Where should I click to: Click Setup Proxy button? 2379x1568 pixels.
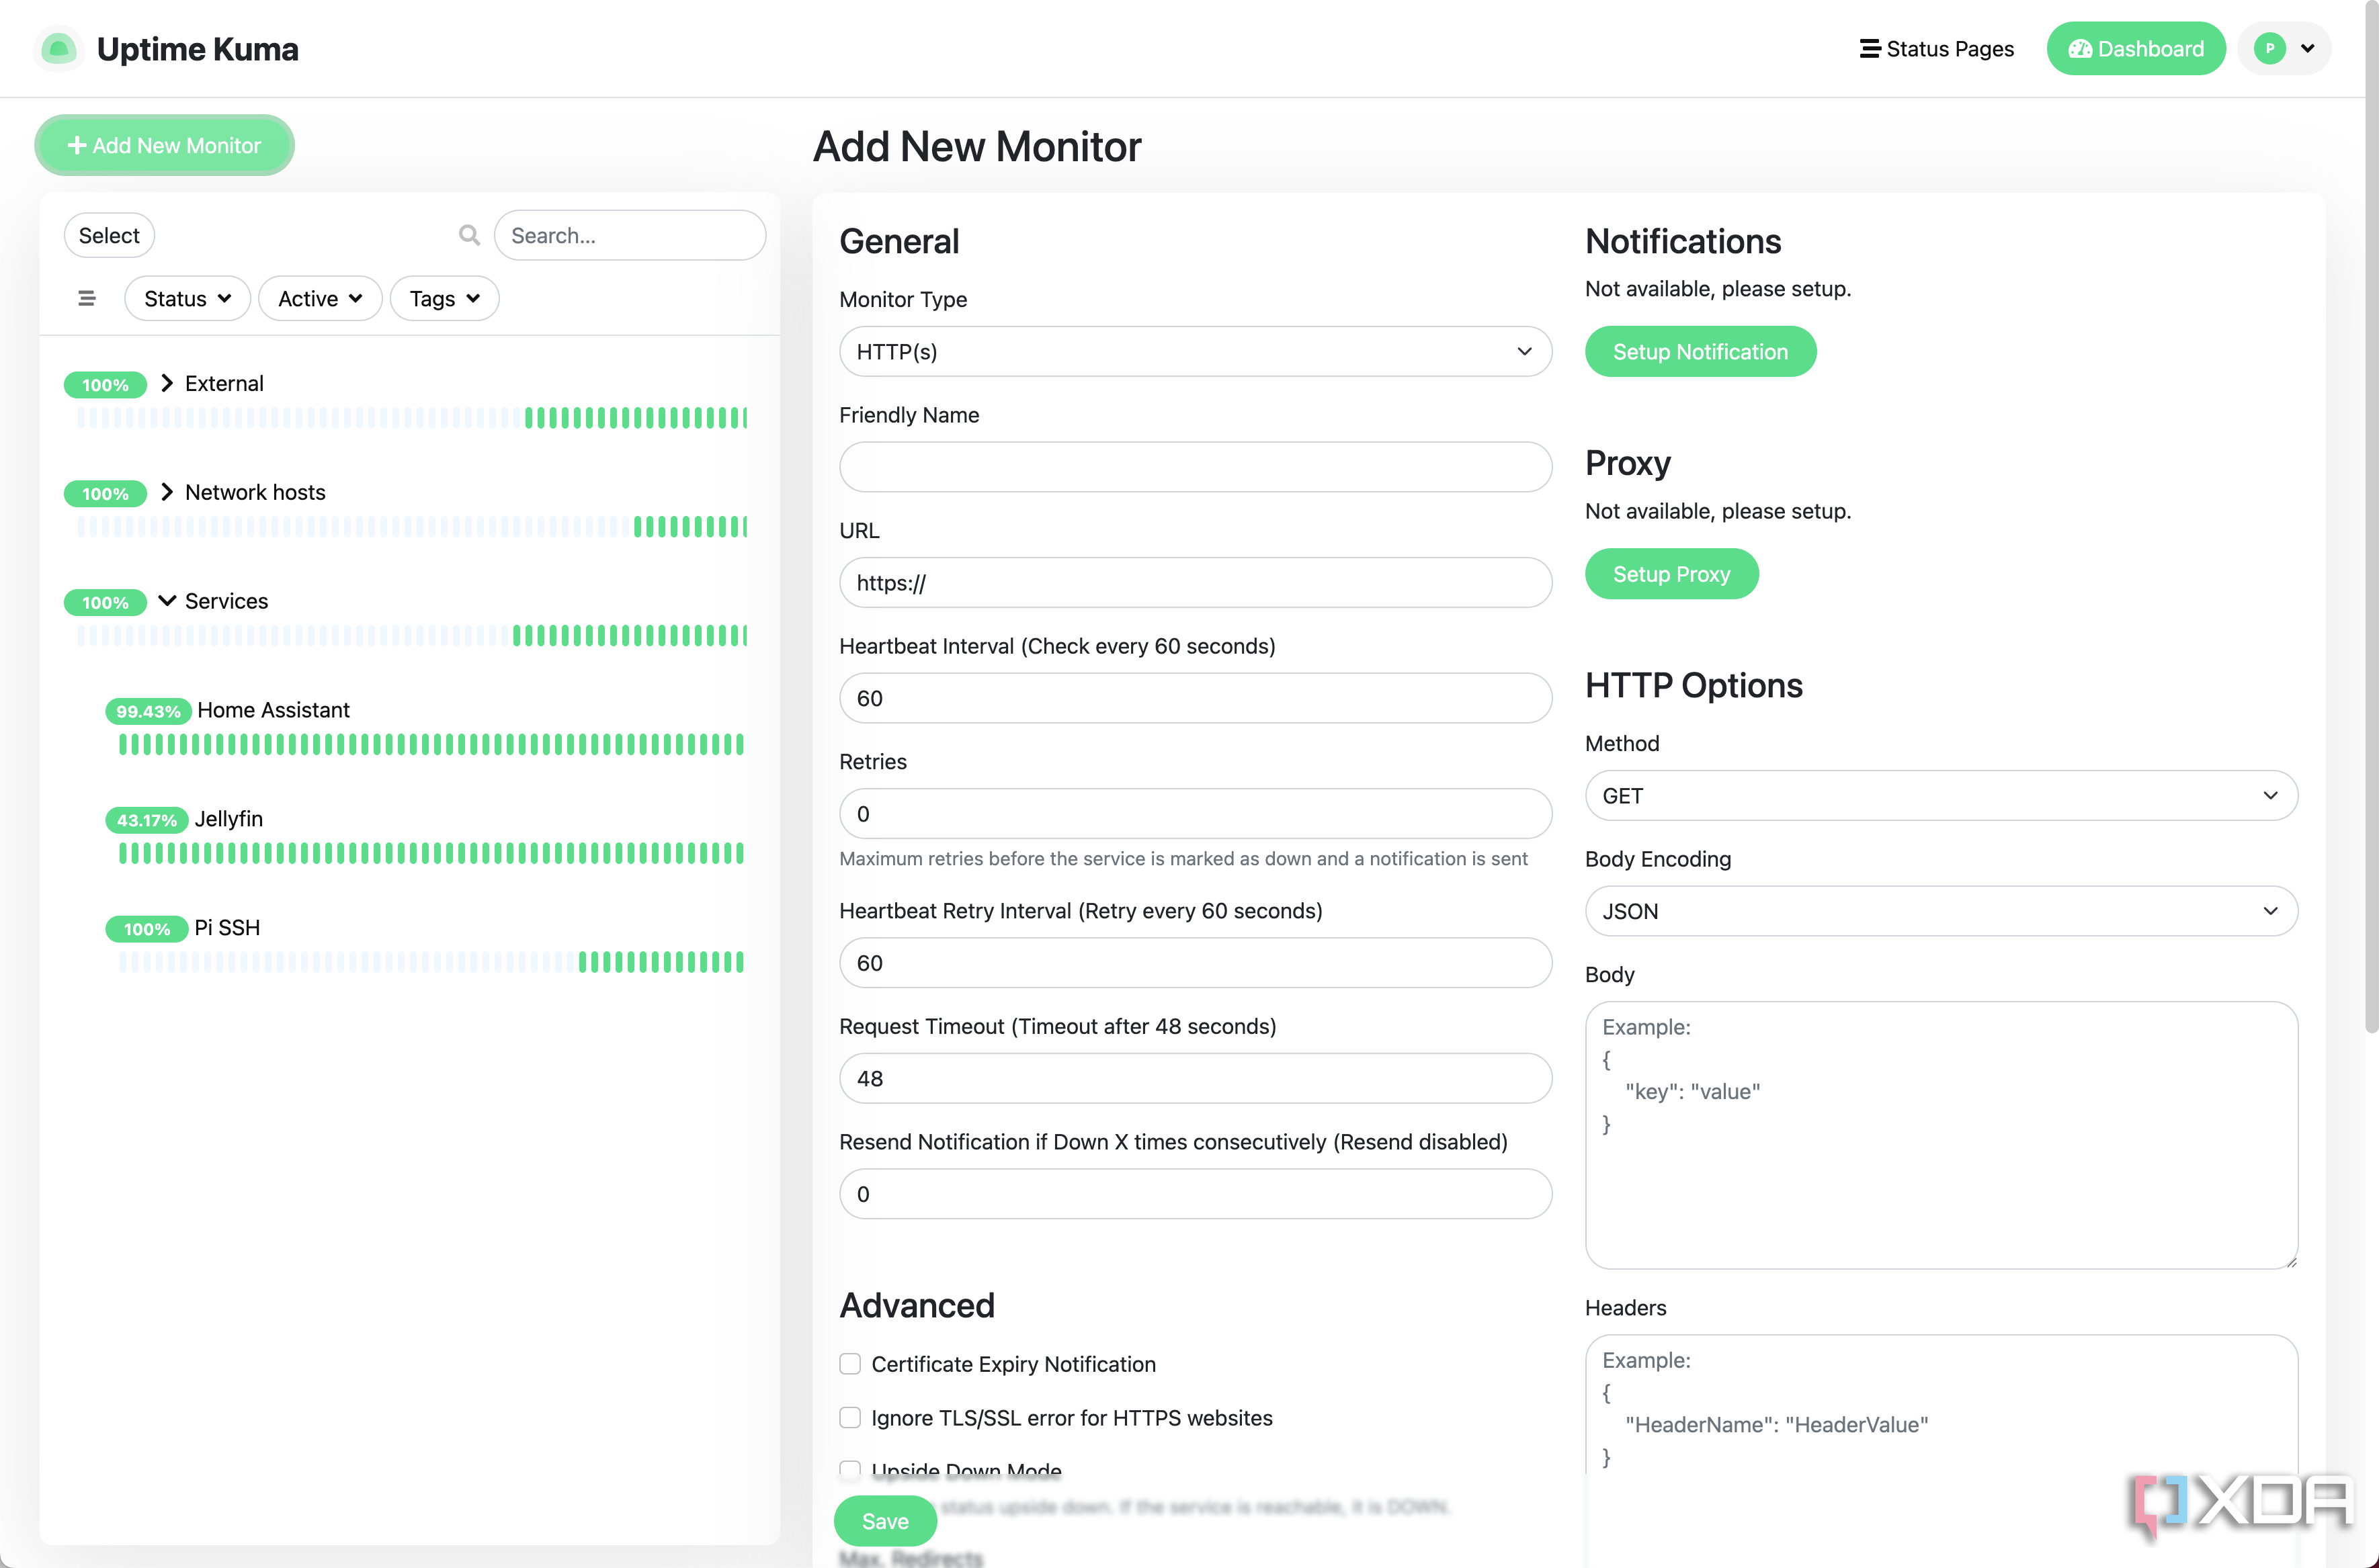click(x=1671, y=574)
